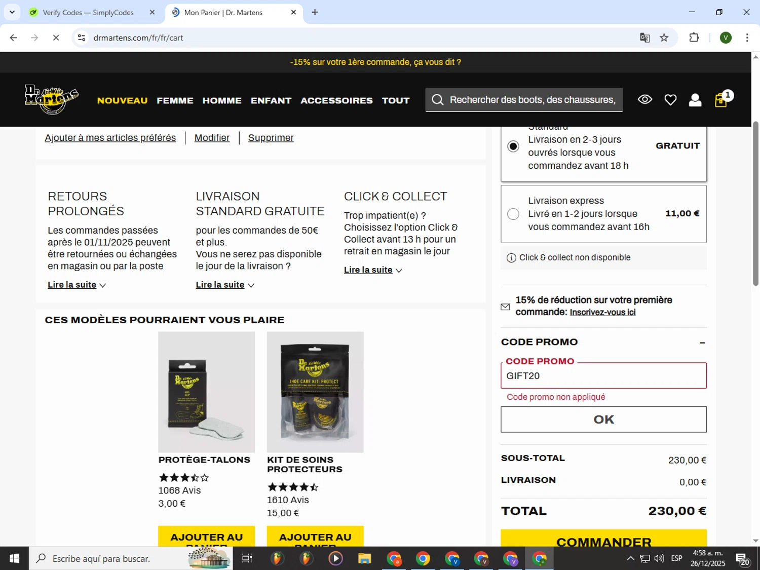Add Protège-talons to cart
This screenshot has height=570, width=760.
(x=206, y=537)
